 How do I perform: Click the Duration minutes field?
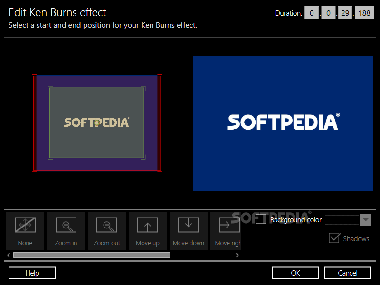pos(328,13)
